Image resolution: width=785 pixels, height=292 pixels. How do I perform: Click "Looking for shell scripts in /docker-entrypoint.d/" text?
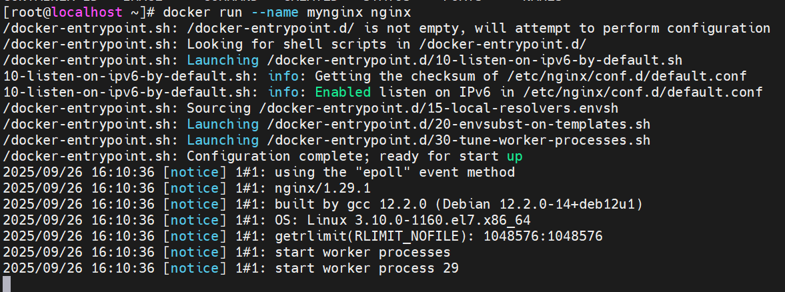[387, 45]
